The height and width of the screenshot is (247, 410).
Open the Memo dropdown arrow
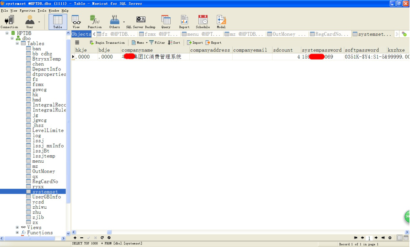(146, 43)
